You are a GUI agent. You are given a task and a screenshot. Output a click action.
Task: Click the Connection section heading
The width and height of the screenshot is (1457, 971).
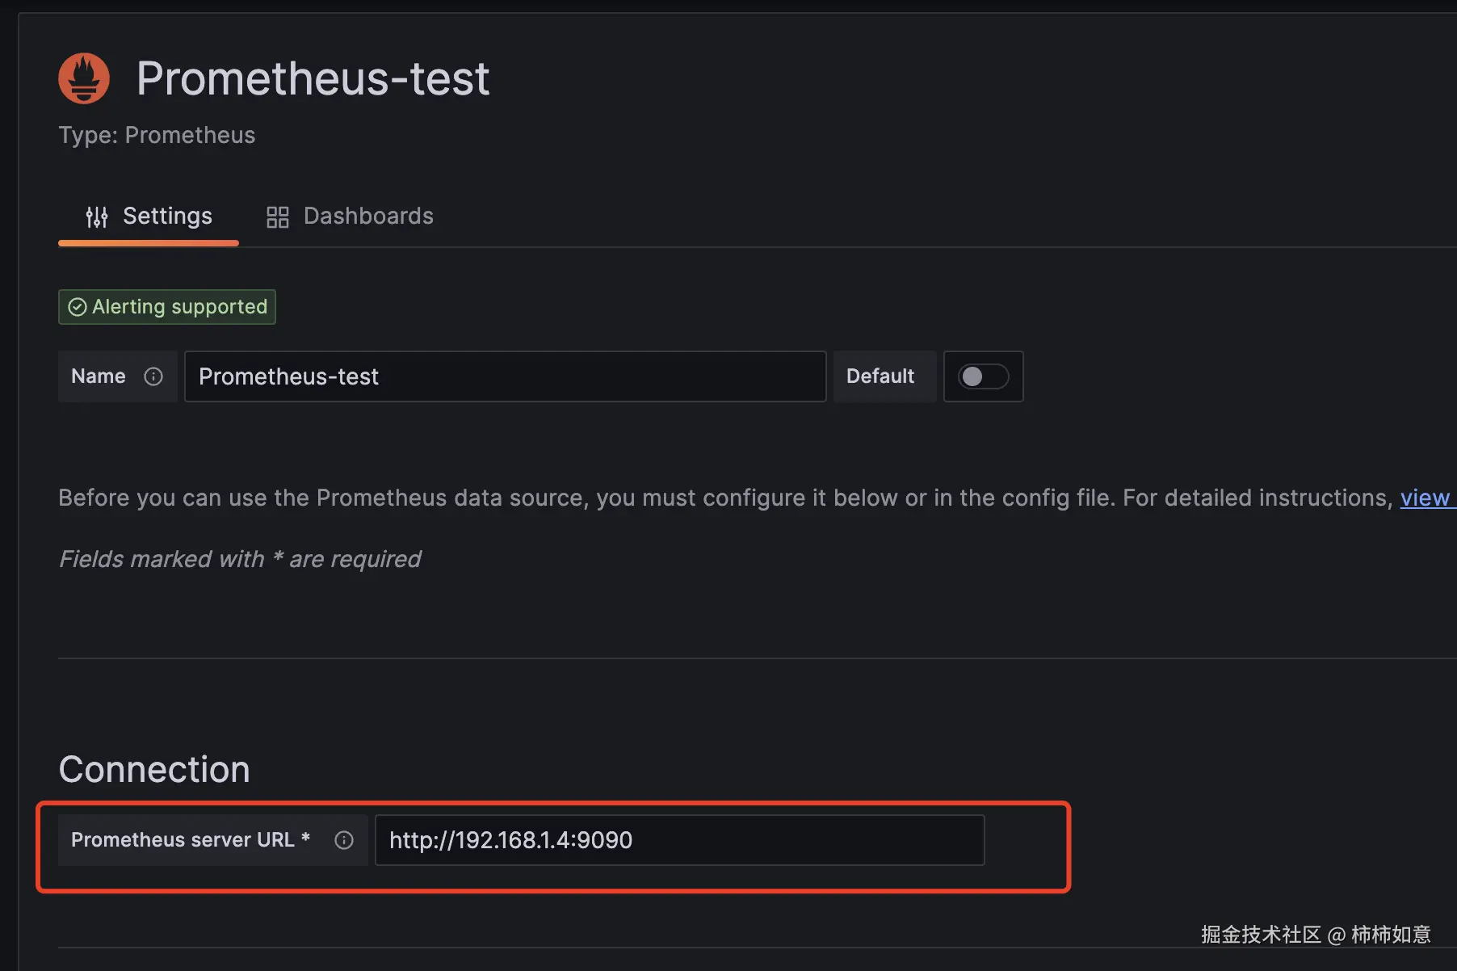153,769
